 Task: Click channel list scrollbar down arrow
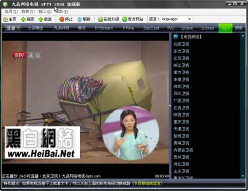click(243, 176)
